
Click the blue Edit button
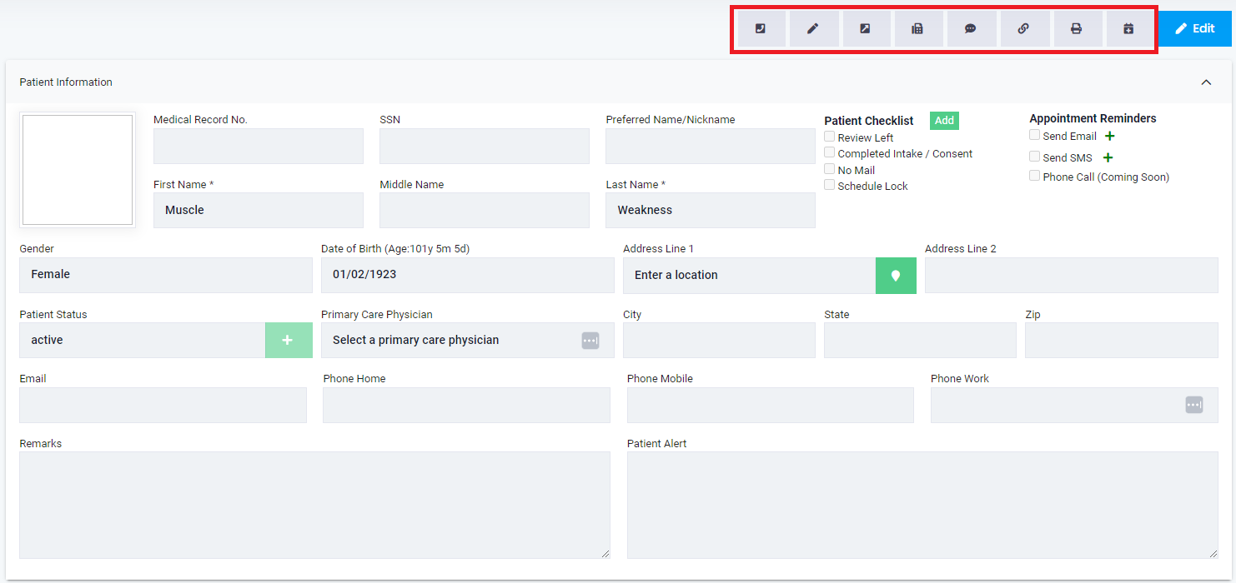[x=1196, y=28]
